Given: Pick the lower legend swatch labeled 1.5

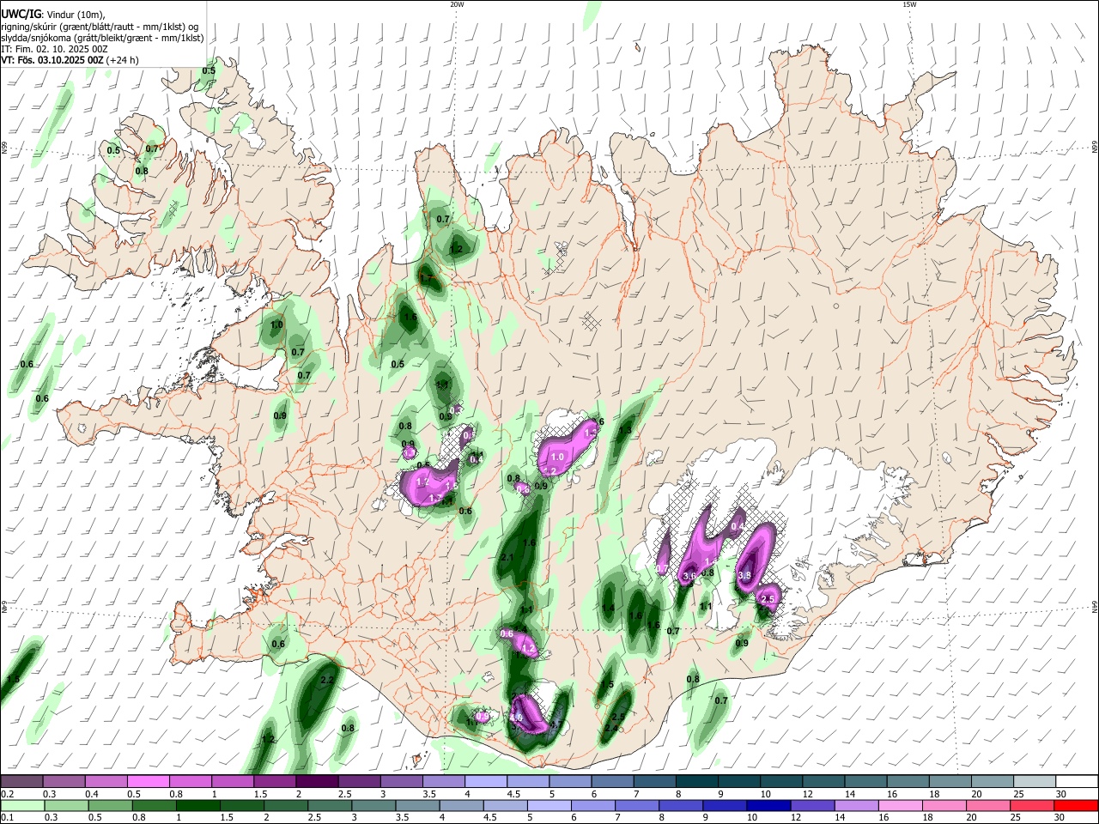Looking at the screenshot, I should tap(243, 805).
